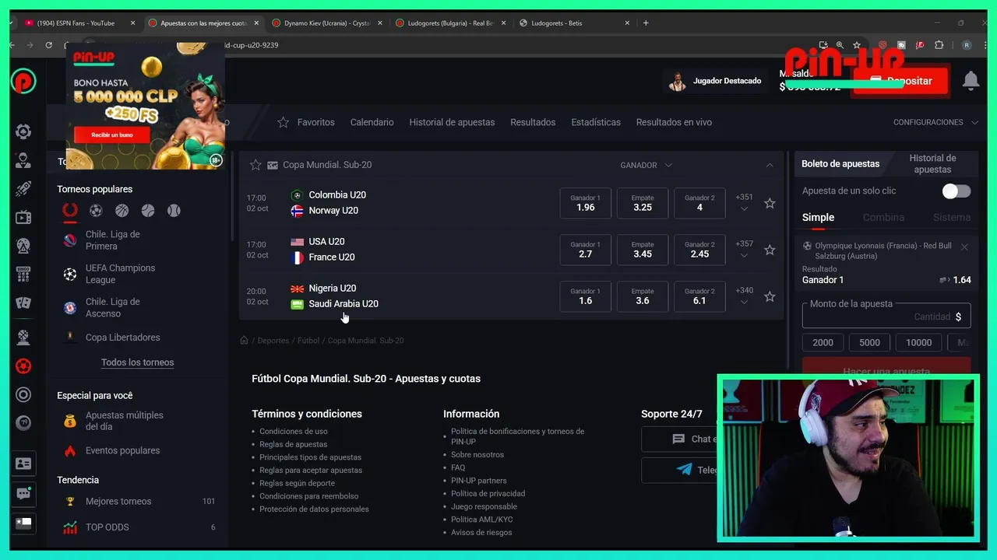Favorite the Colombia U20 vs Norway U20 match
This screenshot has width=997, height=560.
tap(770, 203)
